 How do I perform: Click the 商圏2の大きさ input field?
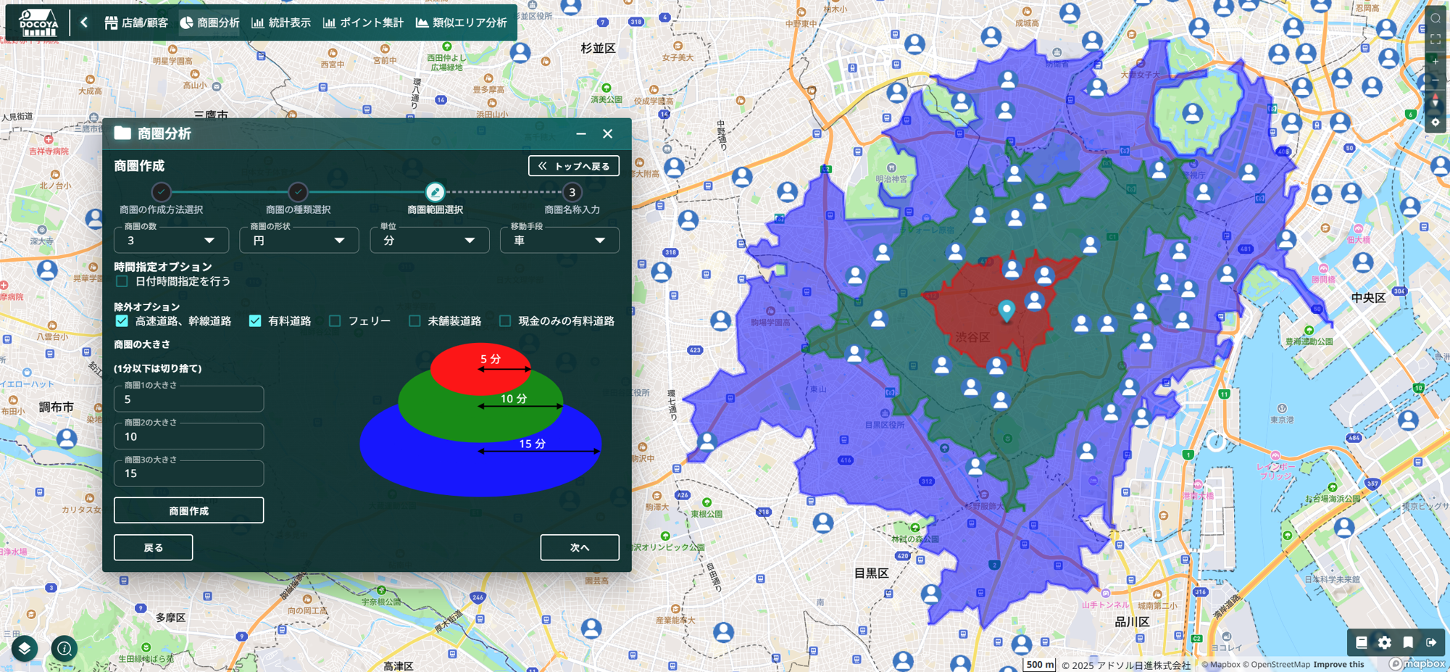188,436
